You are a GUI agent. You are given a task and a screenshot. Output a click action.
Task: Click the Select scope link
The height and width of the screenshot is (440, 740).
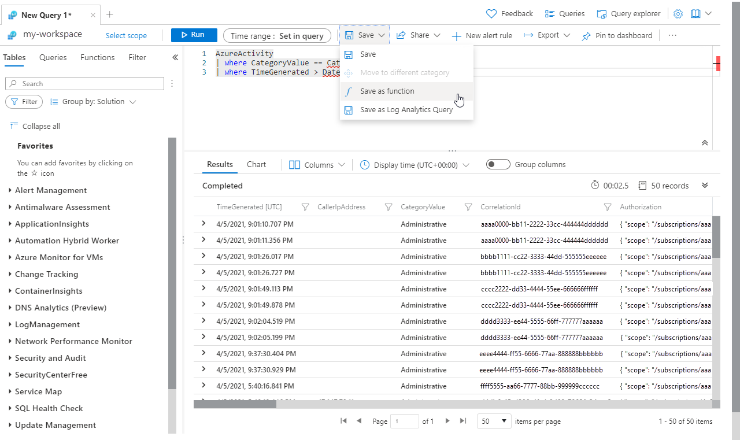point(126,36)
